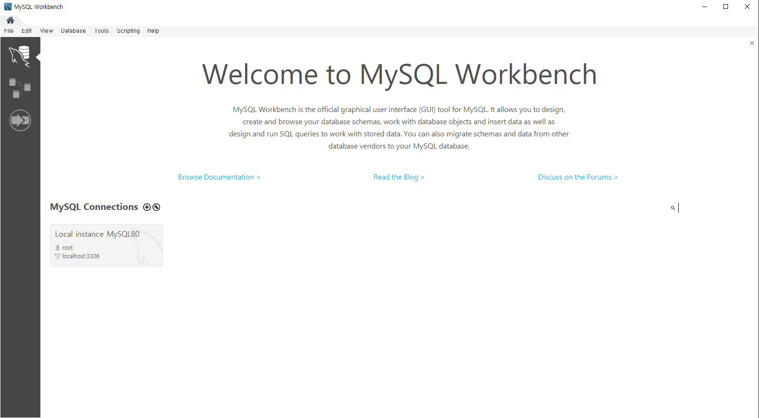Screen dimensions: 759x418
Task: Open the Local instance MySQL80 connection tile
Action: [106, 245]
